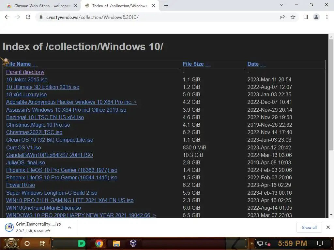Close the downloads bar

click(328, 228)
